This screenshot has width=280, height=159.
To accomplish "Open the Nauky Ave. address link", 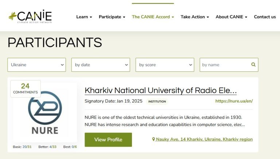I will (x=204, y=139).
